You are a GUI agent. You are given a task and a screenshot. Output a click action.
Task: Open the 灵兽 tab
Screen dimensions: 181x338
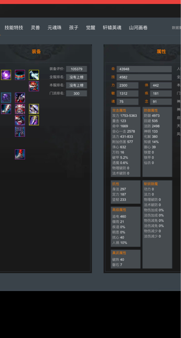(x=35, y=27)
